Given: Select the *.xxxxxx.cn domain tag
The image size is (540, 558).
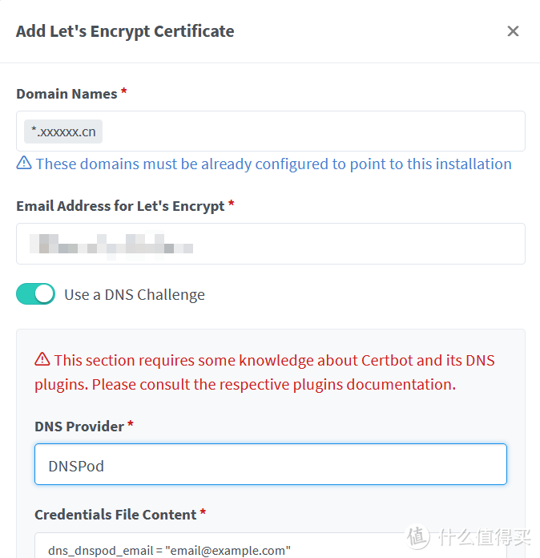Looking at the screenshot, I should point(63,131).
